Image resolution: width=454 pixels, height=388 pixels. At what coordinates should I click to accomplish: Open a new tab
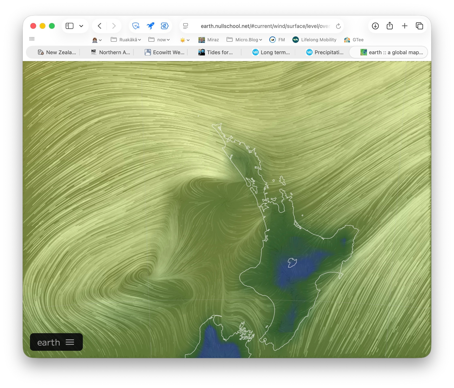click(x=405, y=26)
